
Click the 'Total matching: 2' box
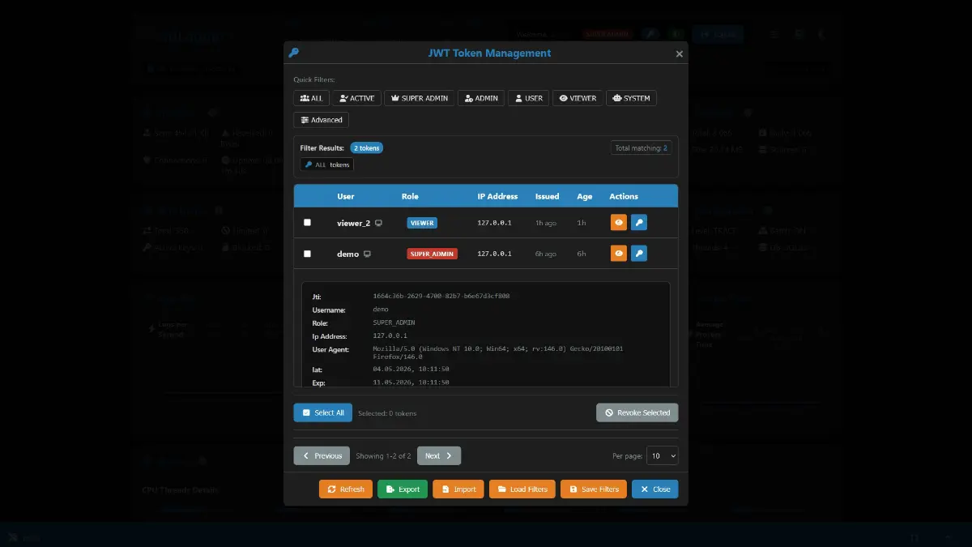(641, 148)
